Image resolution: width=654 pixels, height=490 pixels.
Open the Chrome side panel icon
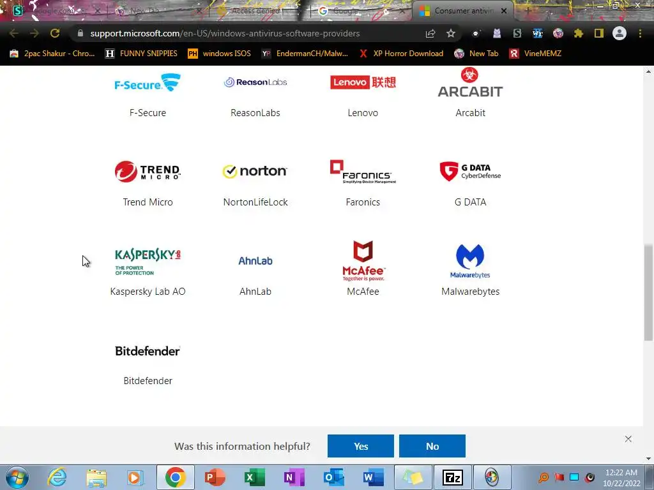point(599,33)
